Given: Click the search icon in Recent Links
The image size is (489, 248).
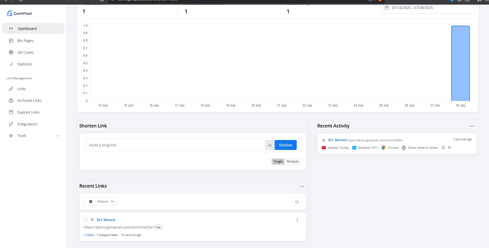Looking at the screenshot, I should (297, 202).
